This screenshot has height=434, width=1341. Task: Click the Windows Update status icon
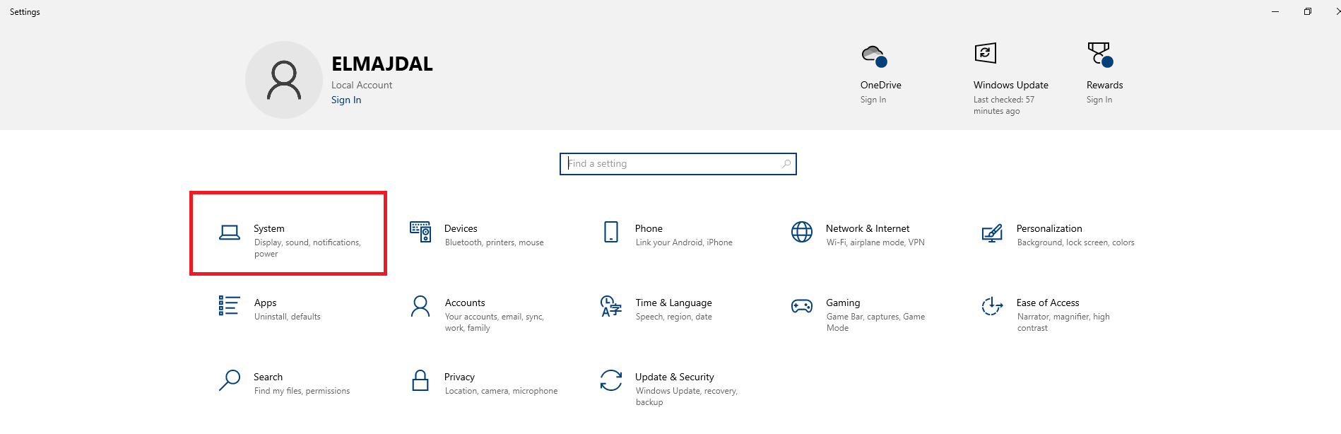986,53
